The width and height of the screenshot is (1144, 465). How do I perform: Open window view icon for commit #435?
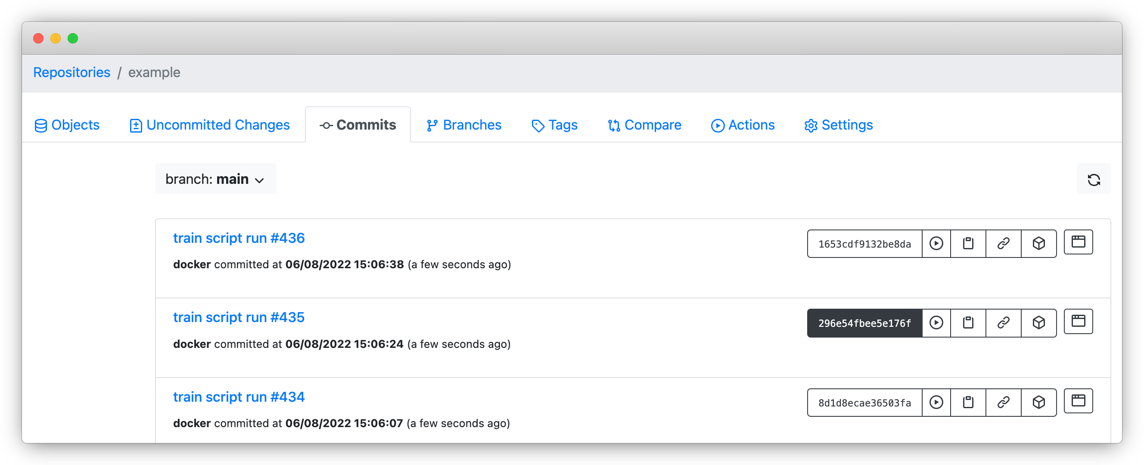pyautogui.click(x=1078, y=321)
